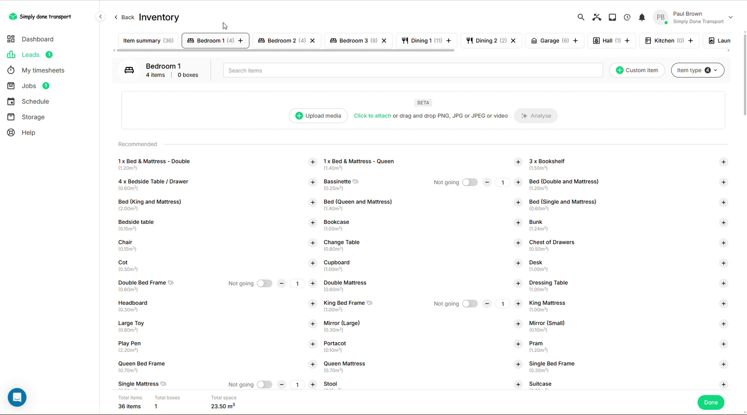This screenshot has width=747, height=415.
Task: Add Mirror (Large) with plus icon
Action: [518, 324]
